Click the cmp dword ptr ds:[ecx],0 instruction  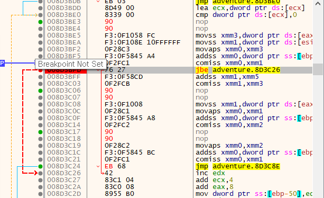pos(246,15)
